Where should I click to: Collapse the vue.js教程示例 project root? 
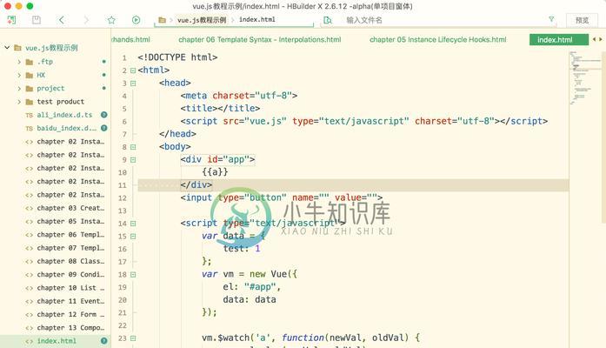tap(7, 48)
